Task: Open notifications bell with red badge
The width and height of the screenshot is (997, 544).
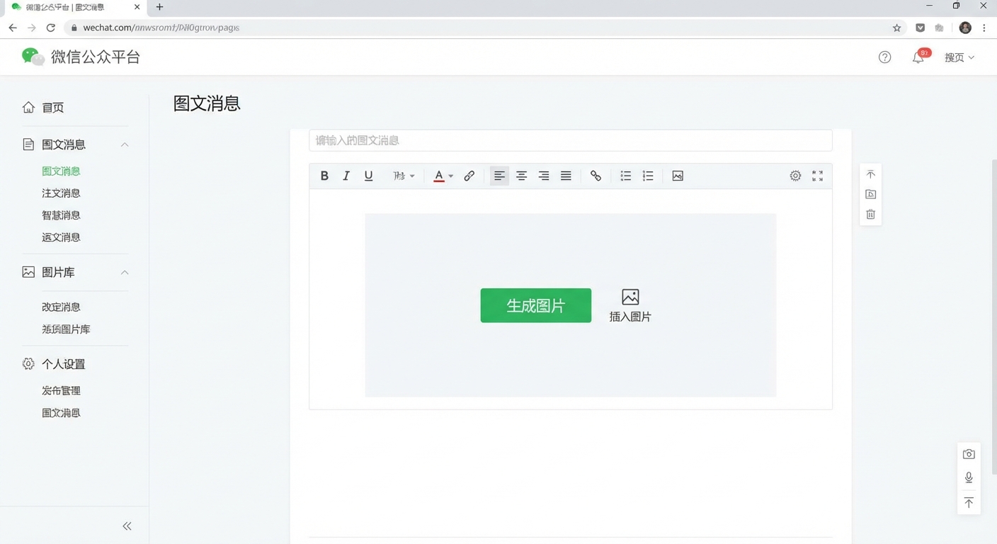Action: pos(919,57)
